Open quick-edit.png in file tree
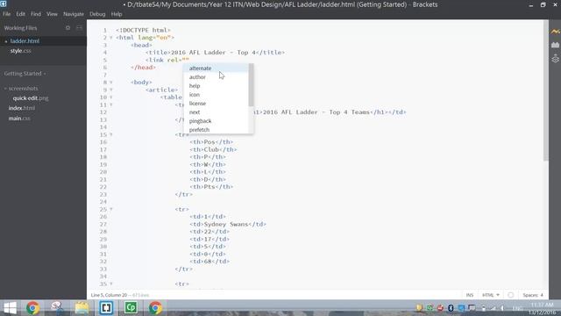 click(31, 98)
